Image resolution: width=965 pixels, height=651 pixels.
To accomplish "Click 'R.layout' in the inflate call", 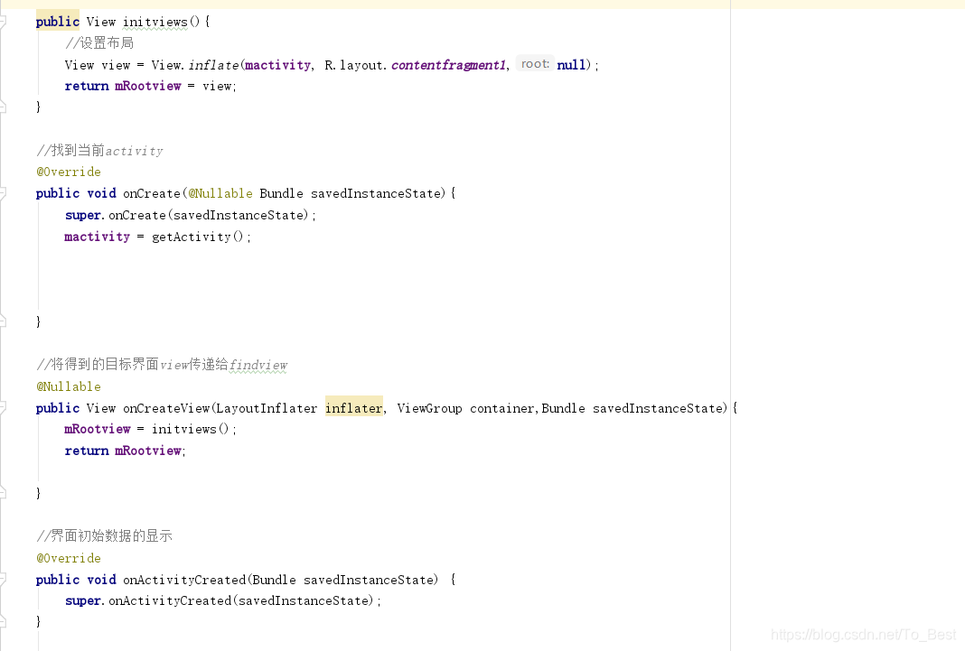I will pos(354,65).
